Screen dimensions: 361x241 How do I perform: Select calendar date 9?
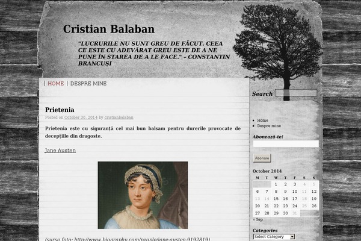click(x=285, y=192)
